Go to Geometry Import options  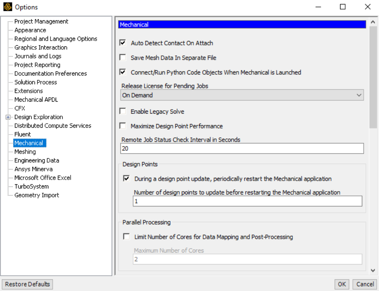(37, 195)
